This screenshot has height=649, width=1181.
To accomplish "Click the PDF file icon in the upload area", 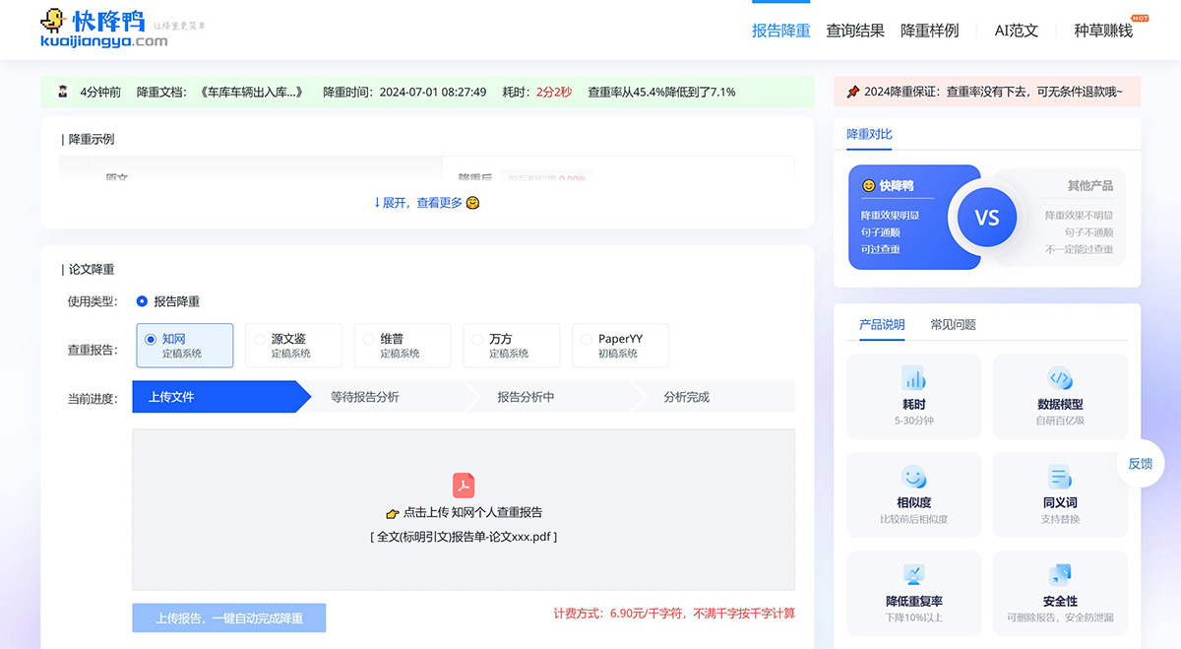I will pos(463,486).
